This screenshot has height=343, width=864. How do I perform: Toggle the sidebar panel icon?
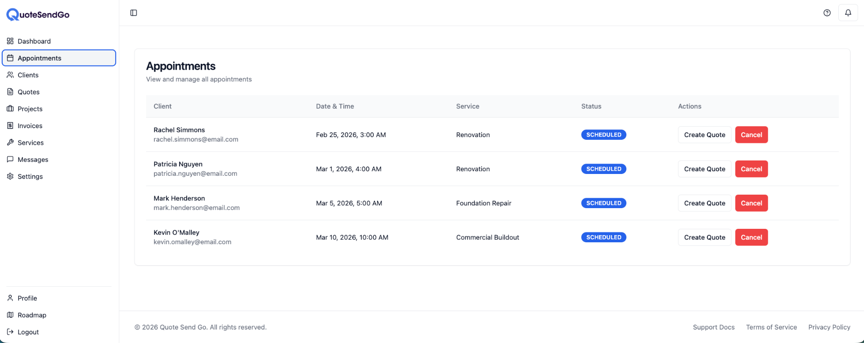[134, 13]
